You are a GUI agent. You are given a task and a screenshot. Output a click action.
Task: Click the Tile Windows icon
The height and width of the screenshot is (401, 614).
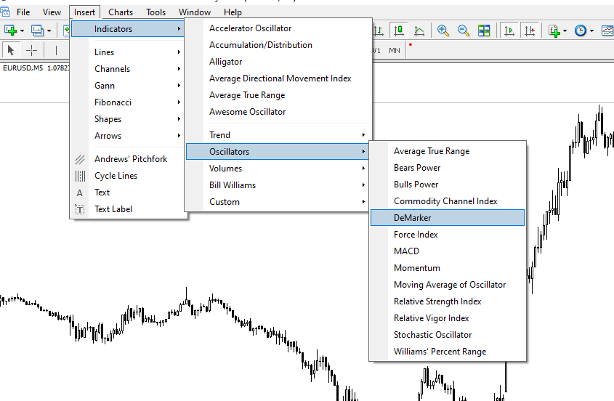[484, 31]
